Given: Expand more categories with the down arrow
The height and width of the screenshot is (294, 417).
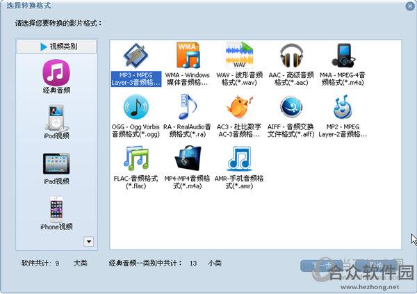Looking at the screenshot, I should click(89, 242).
